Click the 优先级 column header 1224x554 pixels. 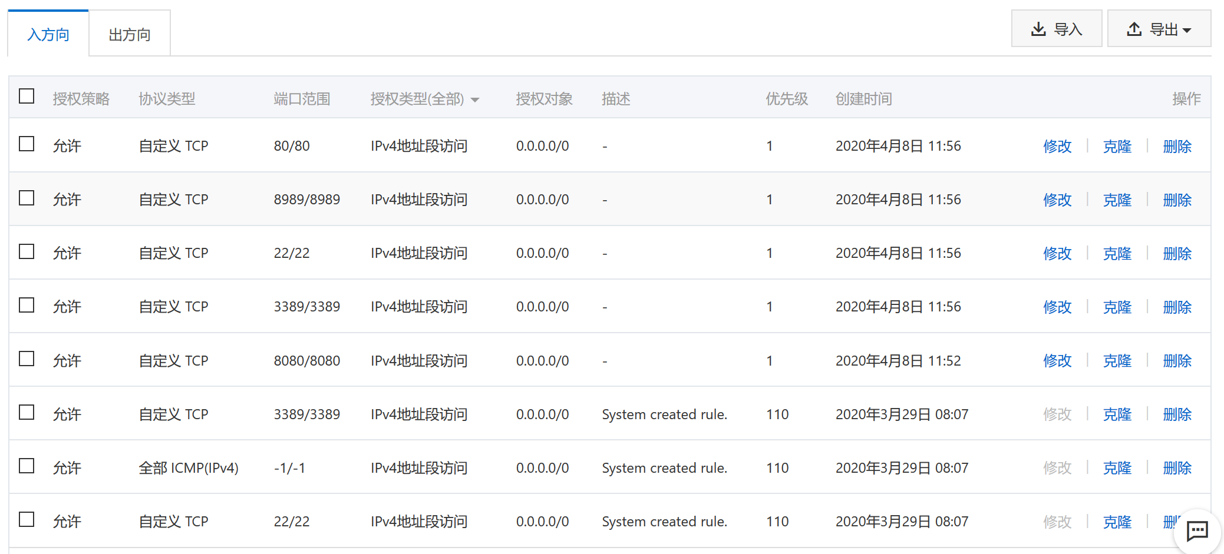[787, 99]
